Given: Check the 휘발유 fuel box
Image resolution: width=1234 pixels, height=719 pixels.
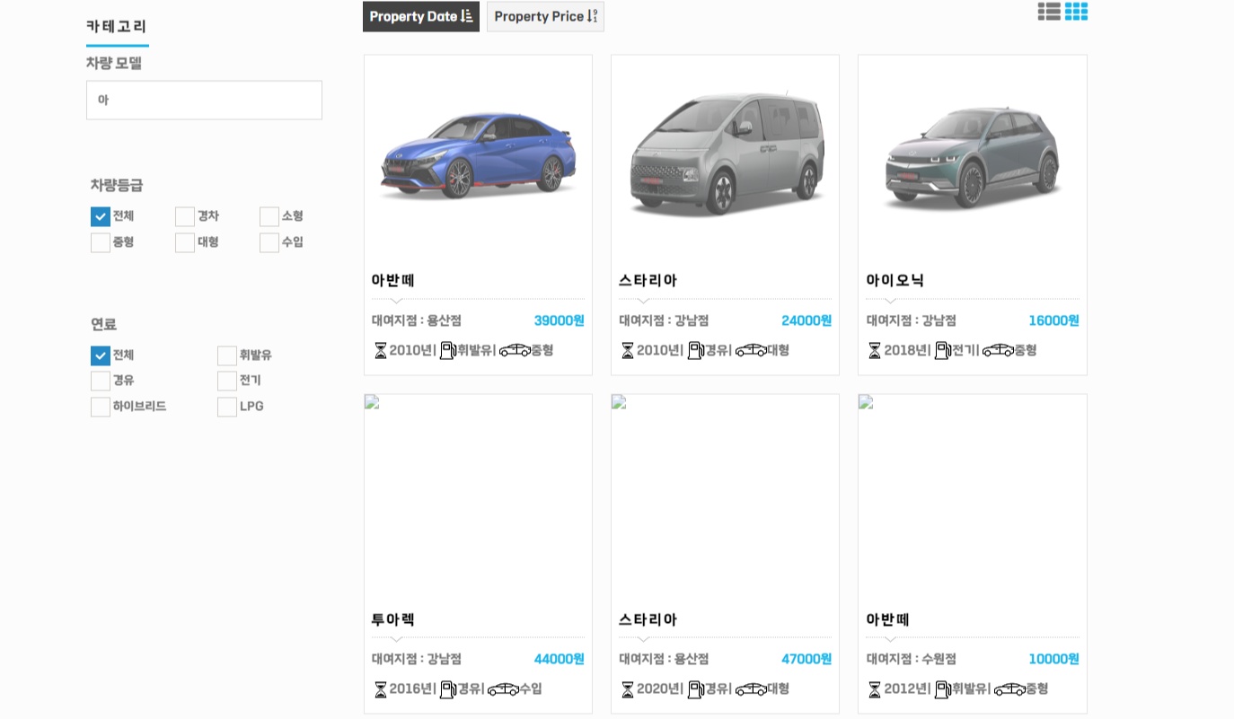Looking at the screenshot, I should (227, 355).
